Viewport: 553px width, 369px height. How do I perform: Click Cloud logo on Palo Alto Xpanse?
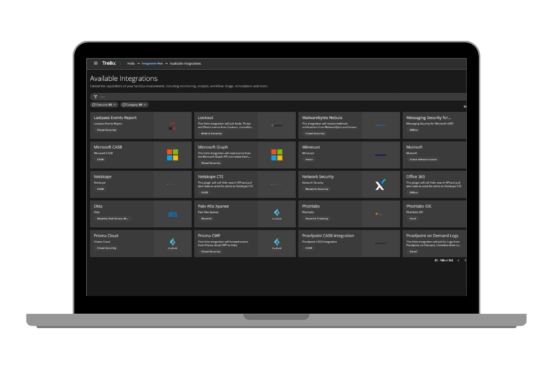pos(277,214)
